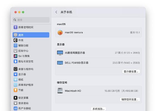Click the Macintosh HD name text
Screen dimensions: 156x111
click(73, 91)
